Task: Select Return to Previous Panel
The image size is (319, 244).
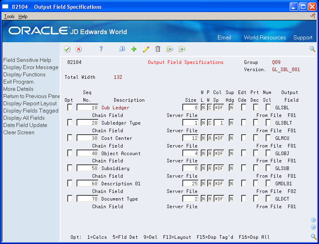Action: pos(31,96)
